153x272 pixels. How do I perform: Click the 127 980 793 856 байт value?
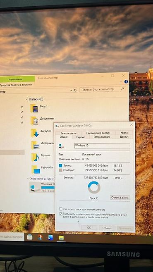click(x=96, y=178)
